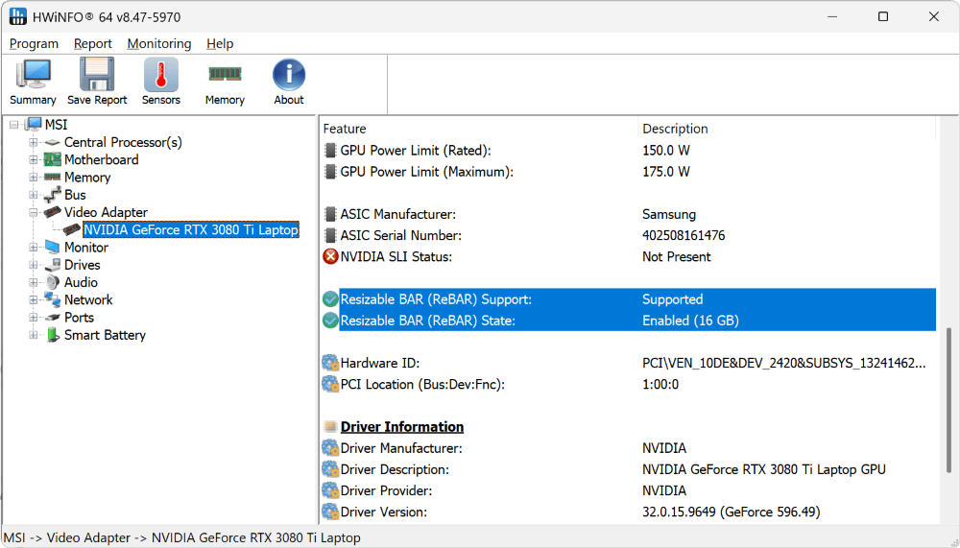Open the Monitoring menu

pos(159,43)
